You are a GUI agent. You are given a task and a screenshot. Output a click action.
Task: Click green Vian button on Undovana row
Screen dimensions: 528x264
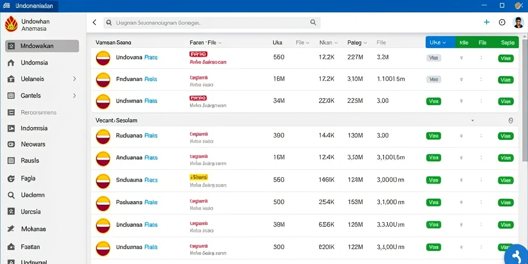tap(506, 58)
